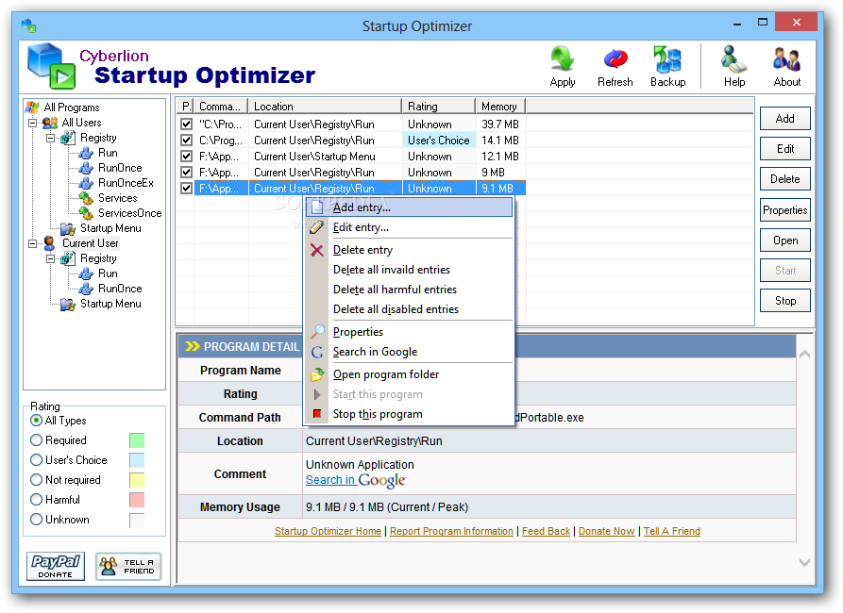
Task: Click the Edit side button
Action: point(784,149)
